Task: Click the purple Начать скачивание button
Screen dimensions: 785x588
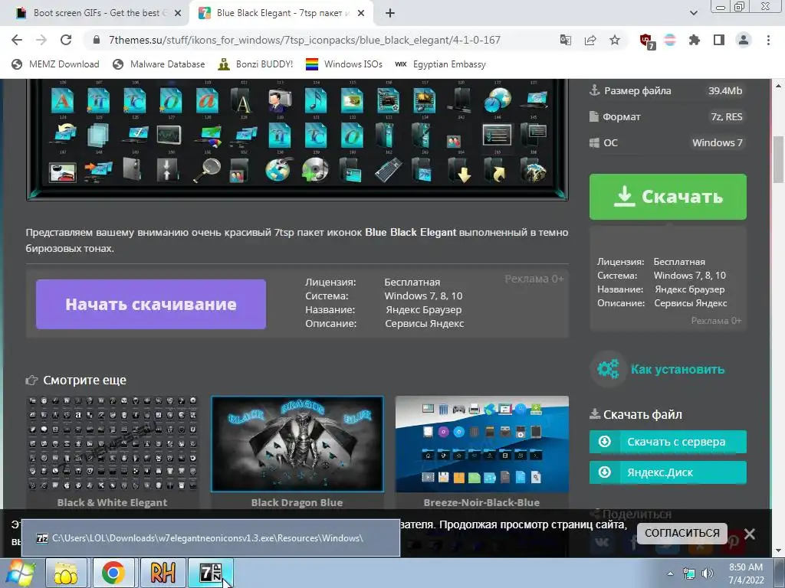Action: 151,304
